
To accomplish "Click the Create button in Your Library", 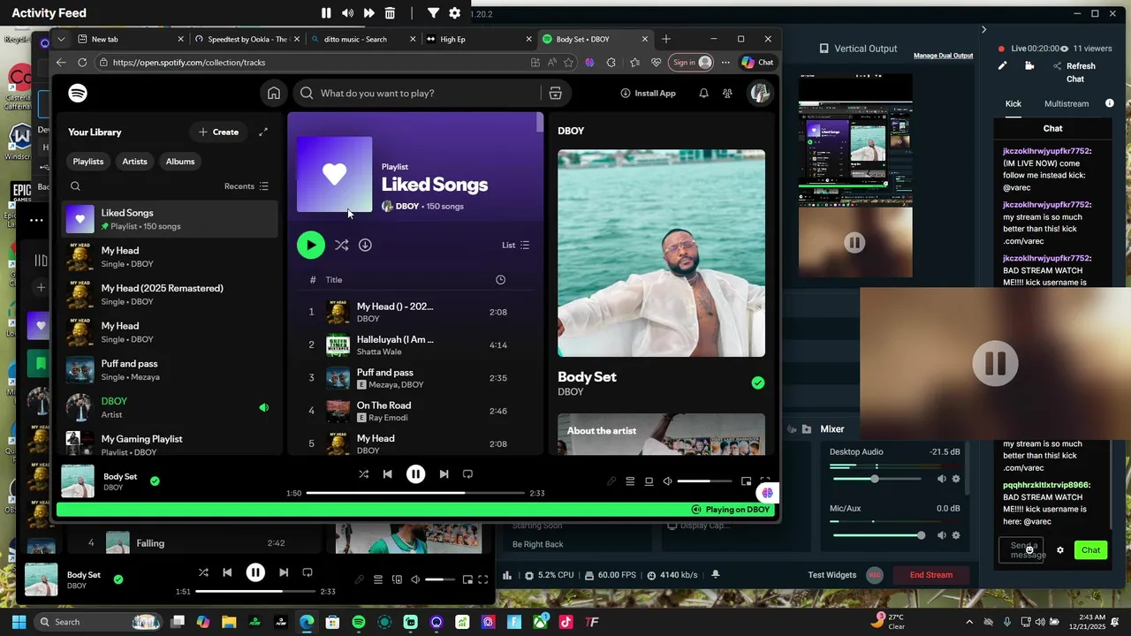I will [x=218, y=132].
